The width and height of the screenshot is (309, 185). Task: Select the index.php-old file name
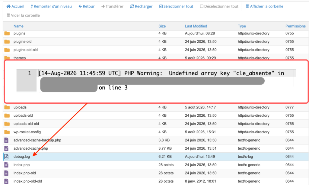[x=25, y=173]
